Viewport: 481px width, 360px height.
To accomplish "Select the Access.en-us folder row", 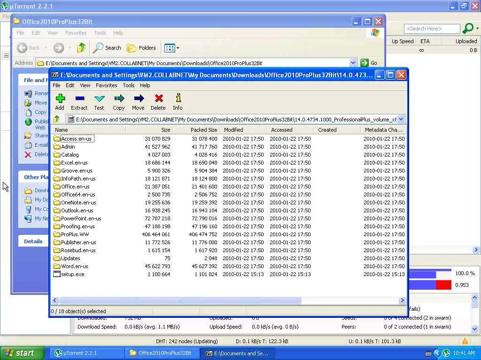I will click(229, 139).
